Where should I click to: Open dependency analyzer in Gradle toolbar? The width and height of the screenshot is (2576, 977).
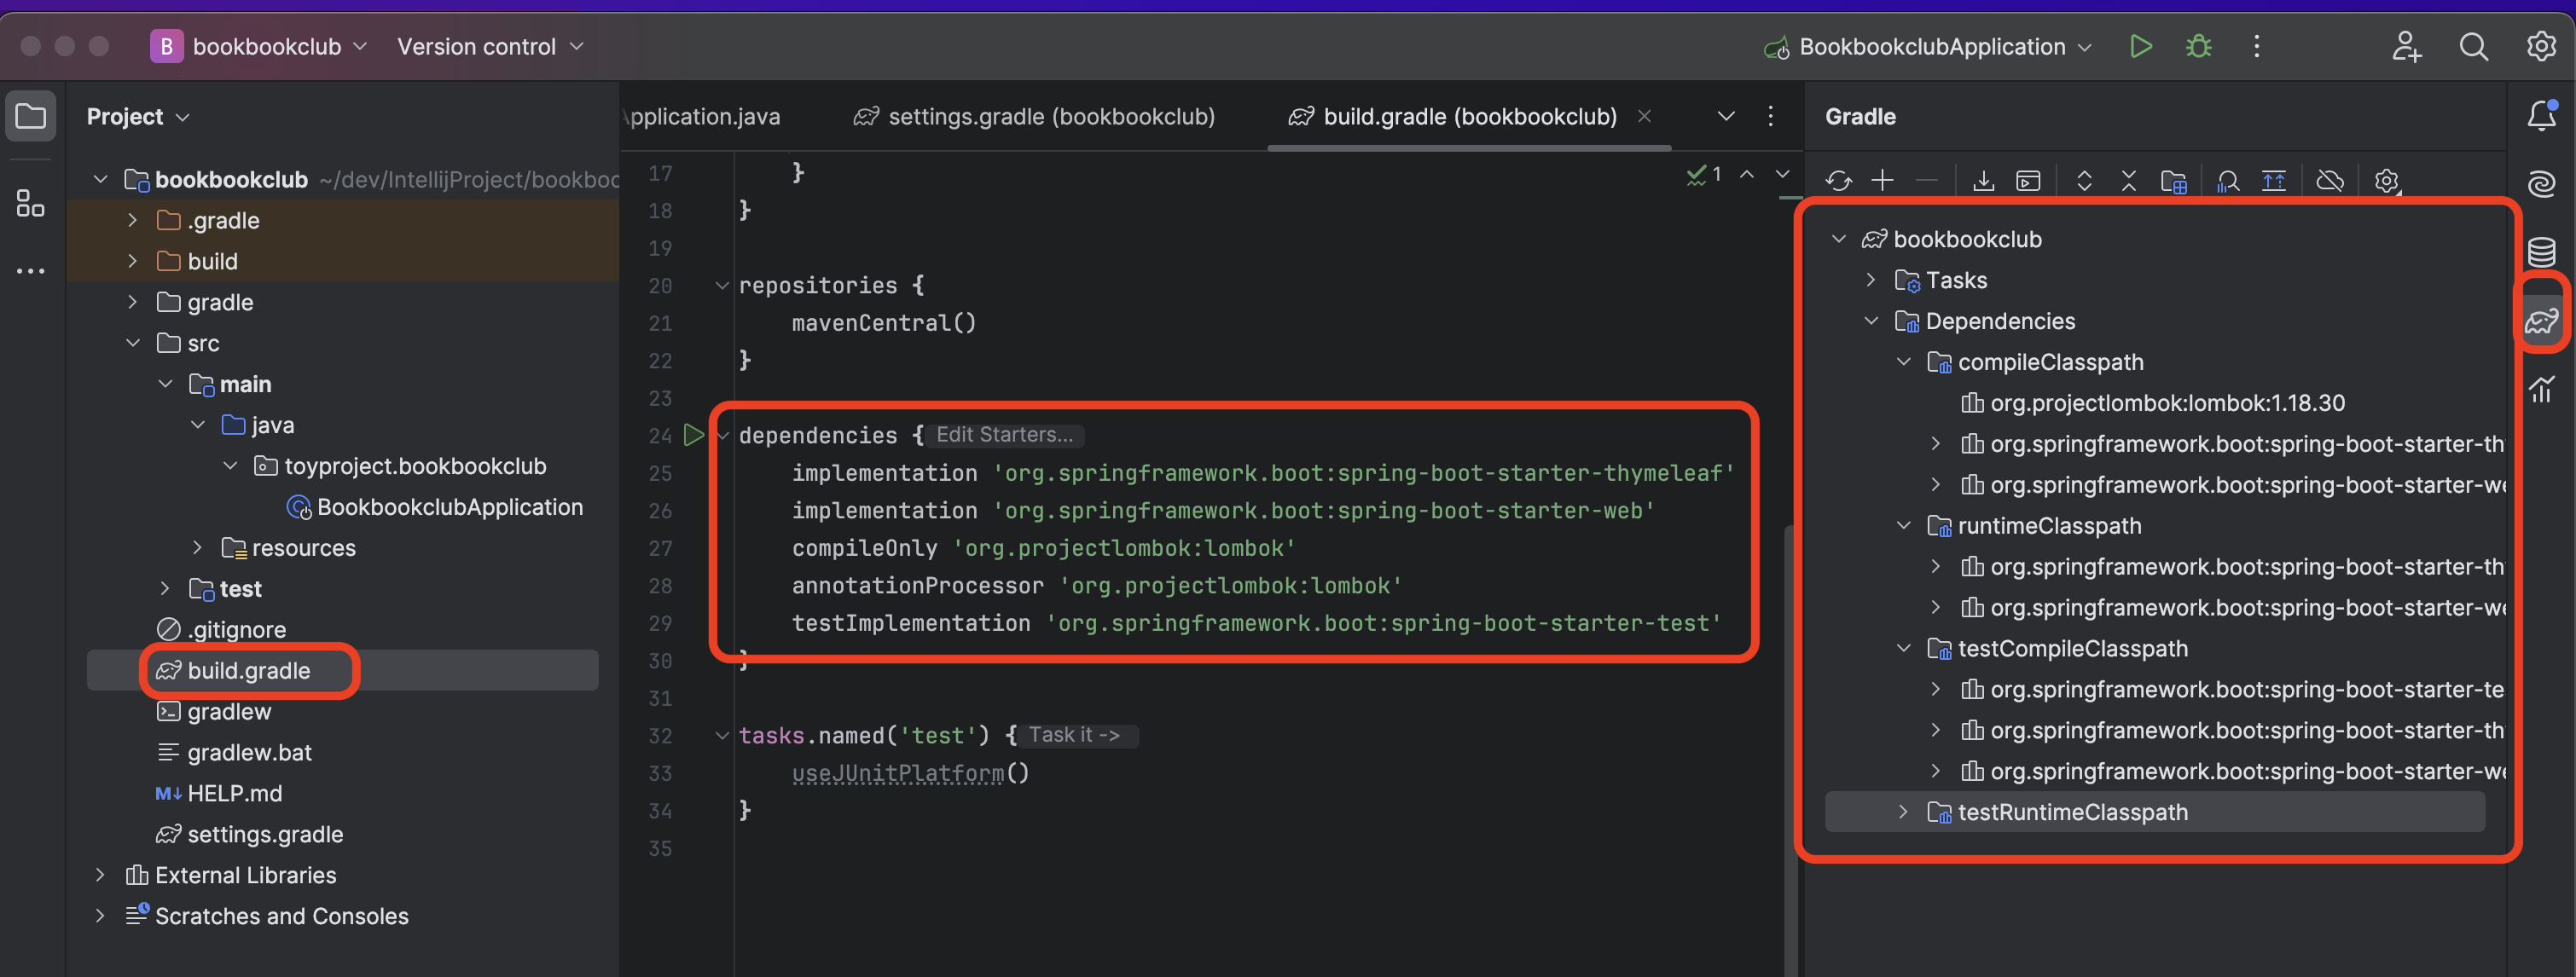[x=2228, y=181]
